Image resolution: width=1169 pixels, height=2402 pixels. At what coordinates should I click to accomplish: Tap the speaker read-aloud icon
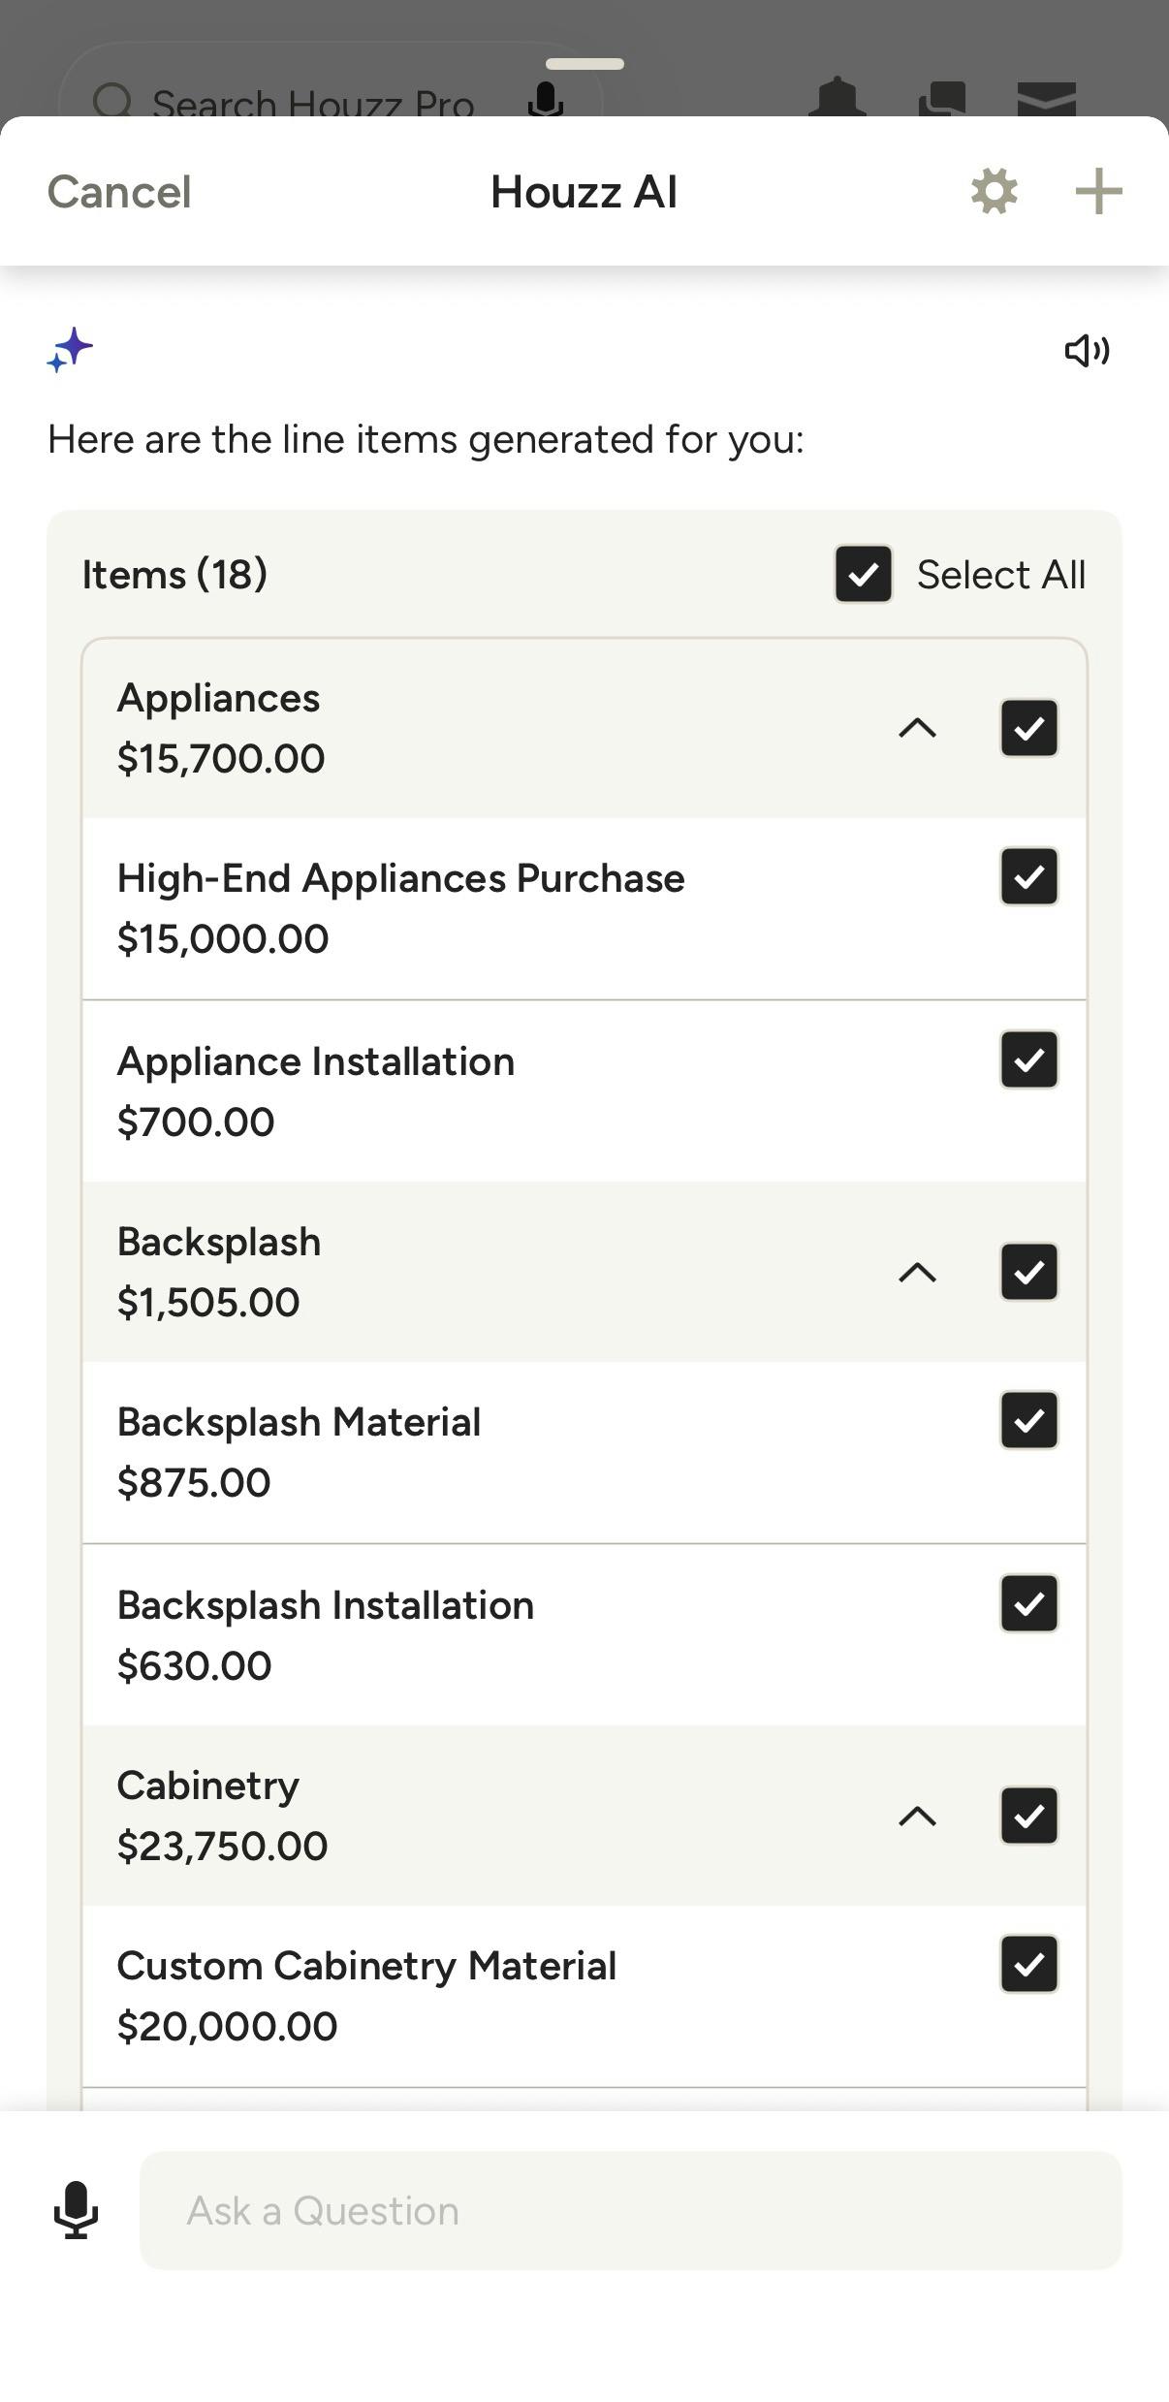[1087, 350]
